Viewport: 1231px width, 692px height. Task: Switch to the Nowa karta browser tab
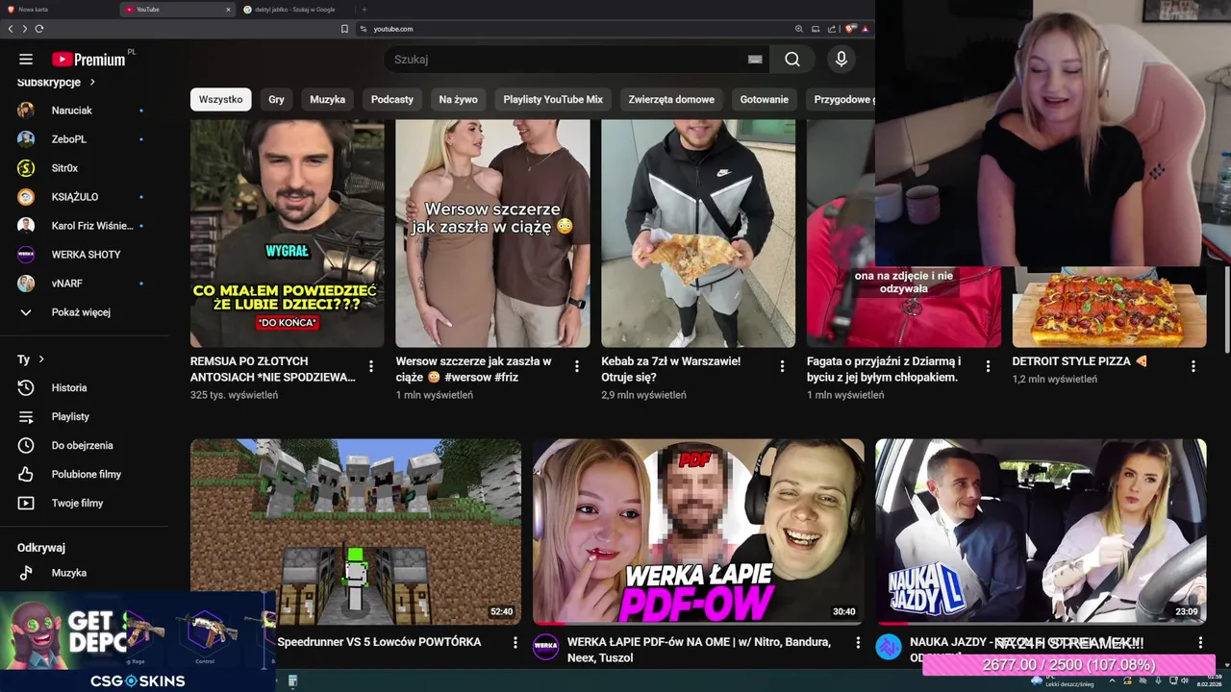58,10
